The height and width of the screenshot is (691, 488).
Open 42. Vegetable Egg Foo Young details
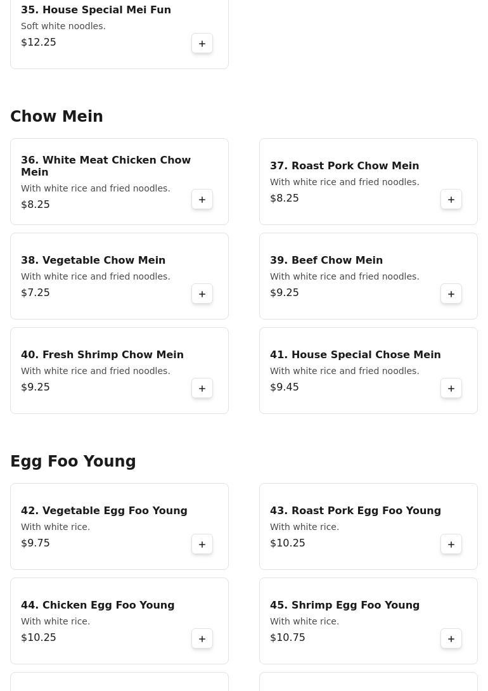tap(104, 511)
